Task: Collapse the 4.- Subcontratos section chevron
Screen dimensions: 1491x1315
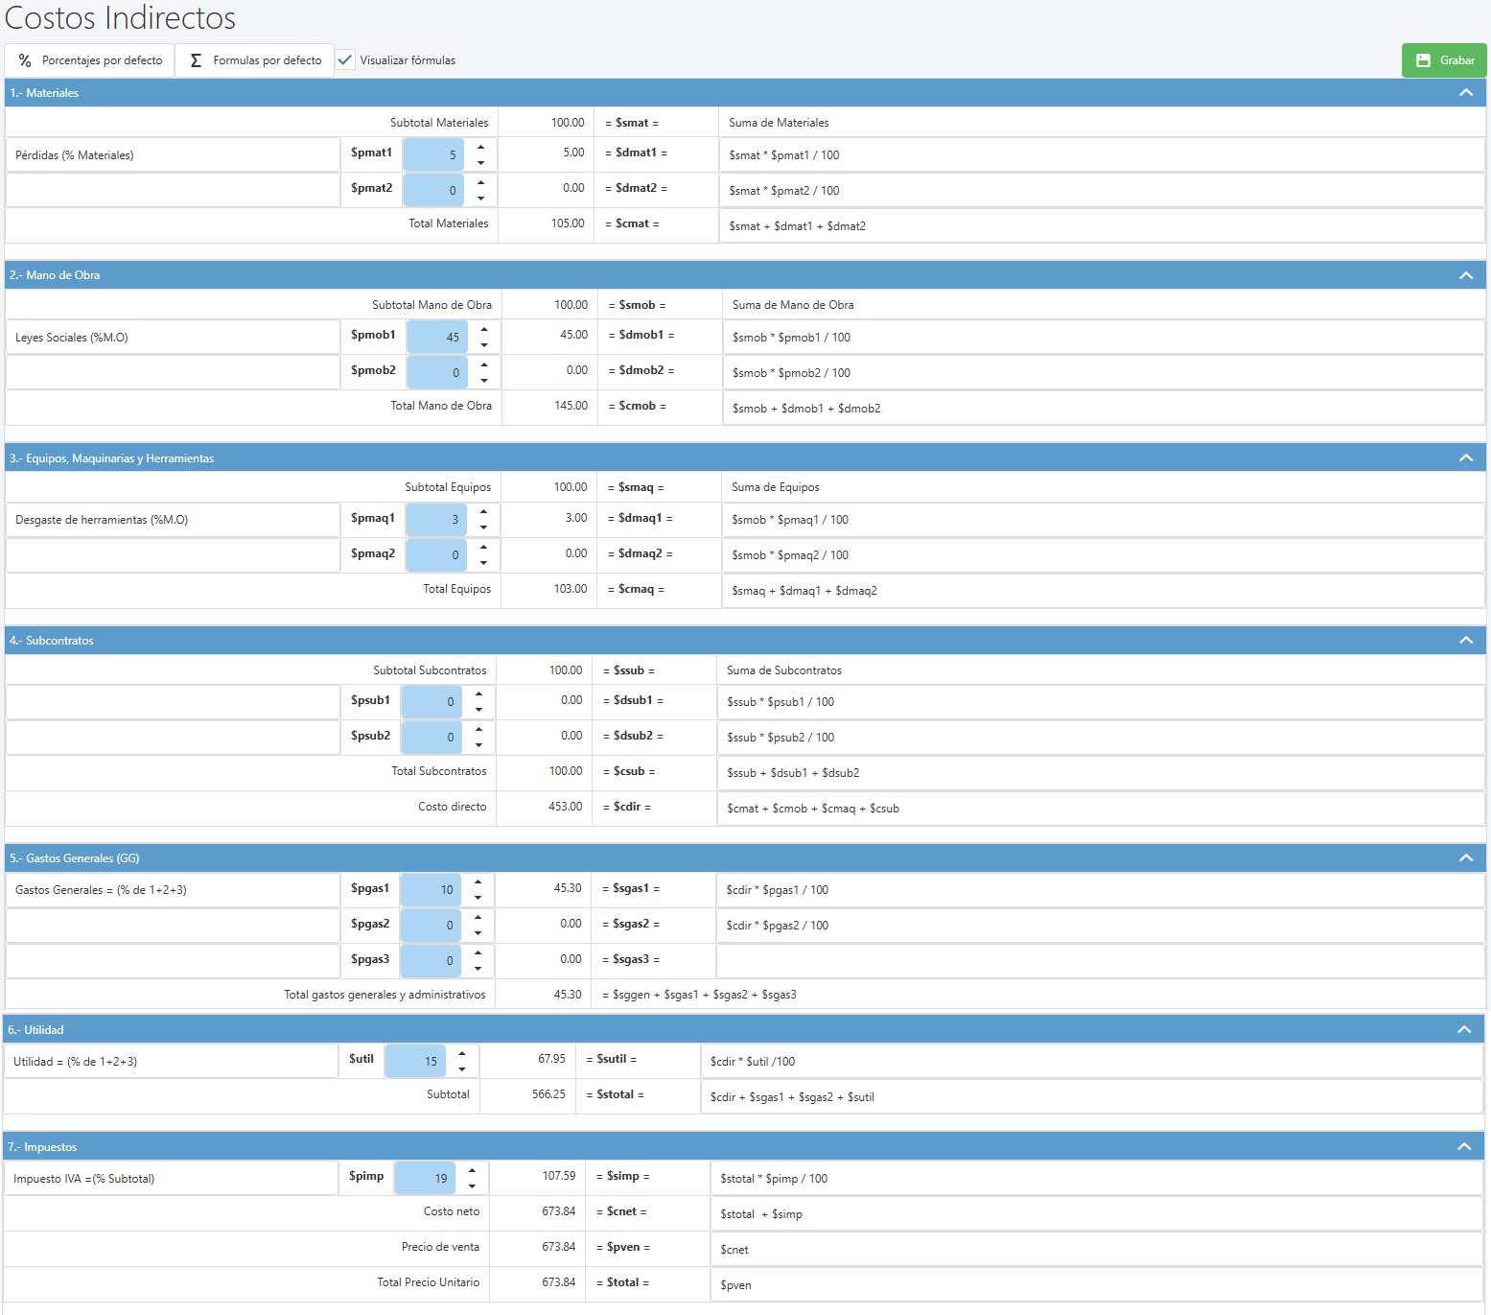Action: point(1465,641)
